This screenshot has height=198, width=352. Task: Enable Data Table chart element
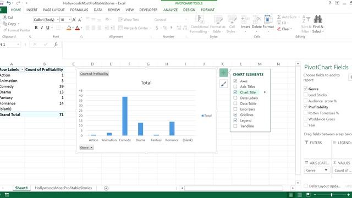pyautogui.click(x=235, y=103)
